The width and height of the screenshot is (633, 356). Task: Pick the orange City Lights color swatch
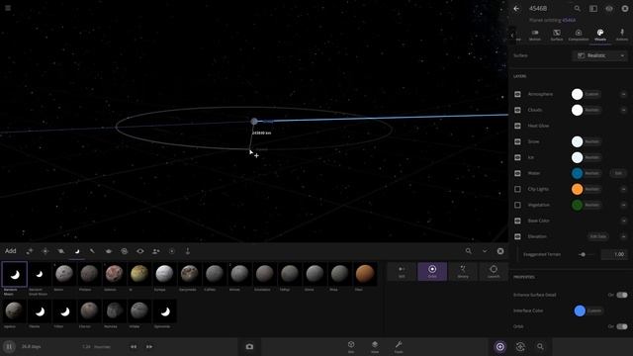577,189
